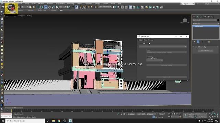Open the selection filter All dropdown
Viewport: 220px width, 123px height.
(24, 7)
